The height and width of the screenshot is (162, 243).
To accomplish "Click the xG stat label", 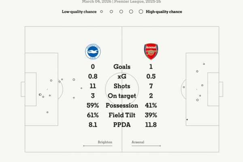I will point(122,76).
